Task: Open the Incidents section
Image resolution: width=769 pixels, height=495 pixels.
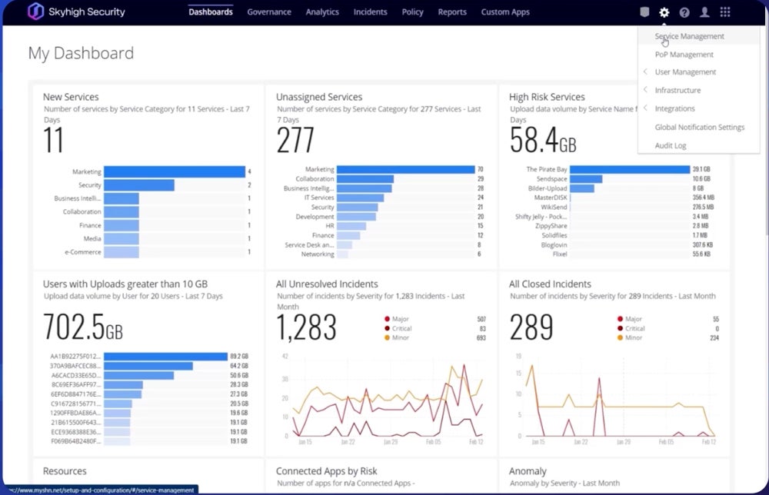Action: tap(370, 12)
